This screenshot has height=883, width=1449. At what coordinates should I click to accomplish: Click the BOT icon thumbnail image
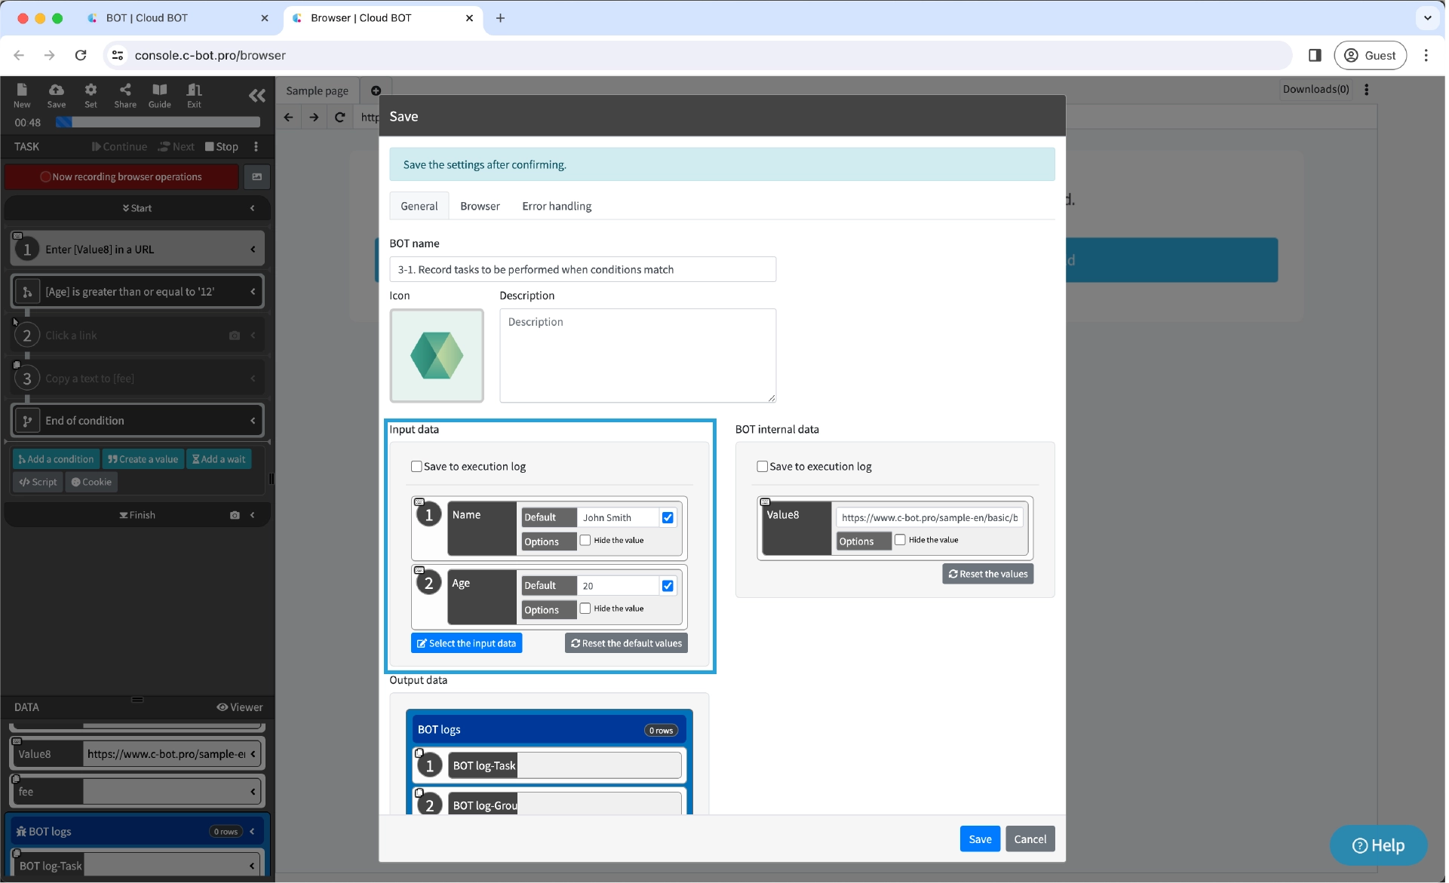coord(436,355)
